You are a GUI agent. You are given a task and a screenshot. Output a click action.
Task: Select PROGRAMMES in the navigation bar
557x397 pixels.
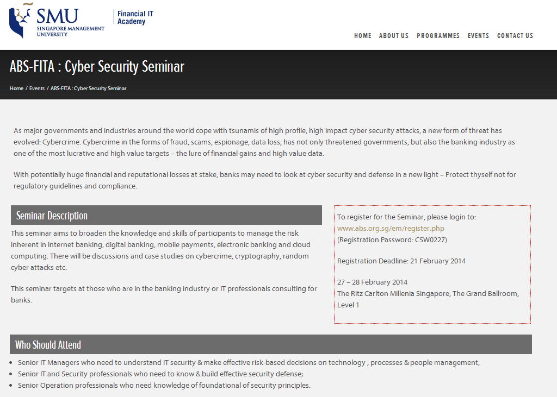[x=438, y=36]
